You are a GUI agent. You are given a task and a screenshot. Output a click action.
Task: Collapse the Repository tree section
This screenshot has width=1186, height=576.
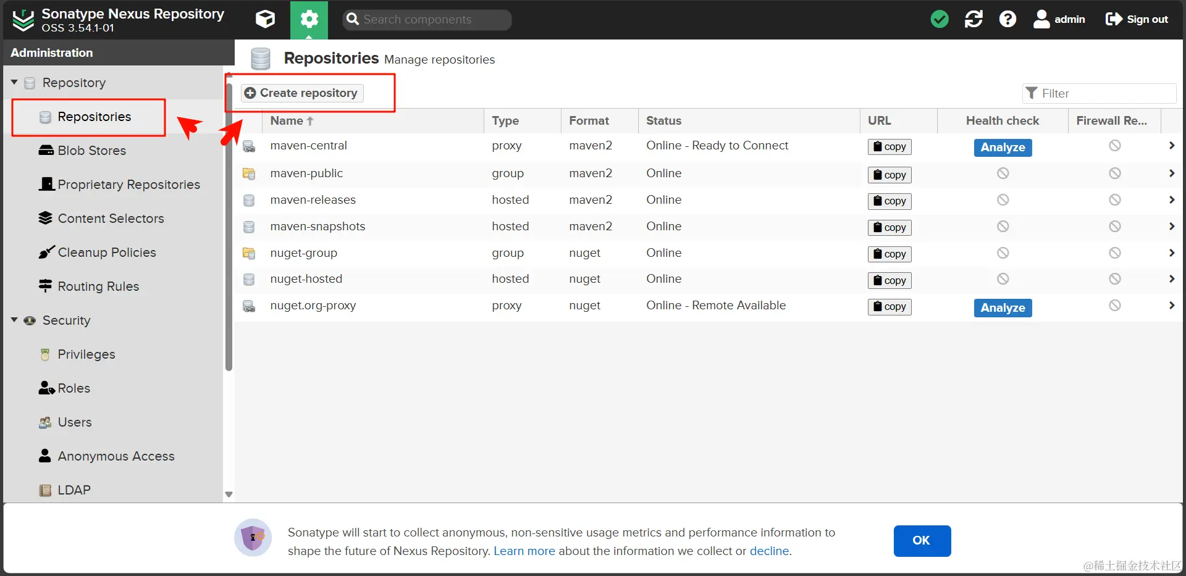[14, 82]
